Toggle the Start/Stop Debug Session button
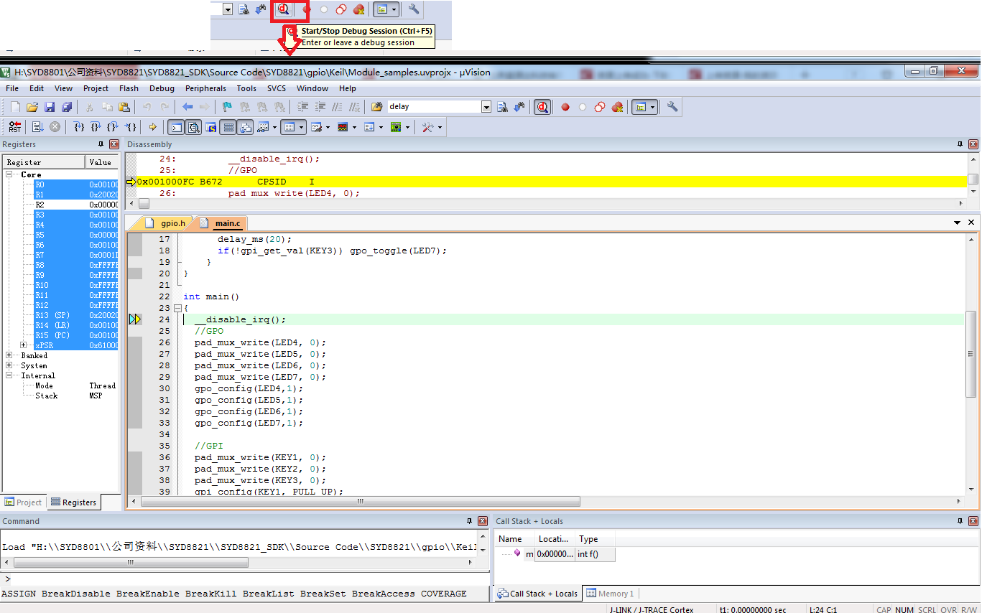Screen dimensions: 982x613 pyautogui.click(x=542, y=107)
